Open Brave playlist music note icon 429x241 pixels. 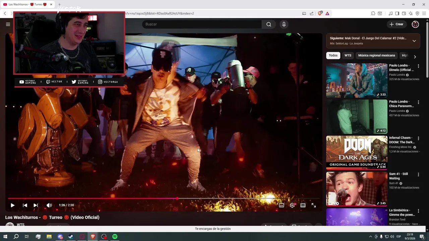tap(390, 13)
